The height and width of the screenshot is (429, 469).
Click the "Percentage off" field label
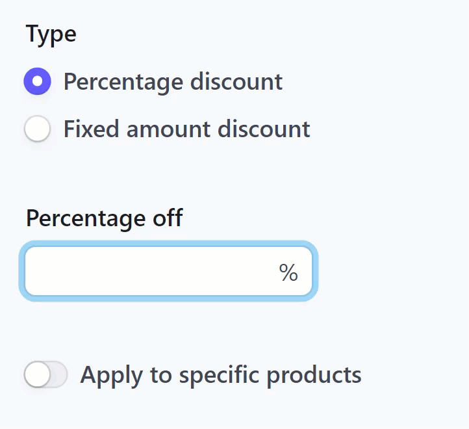click(104, 218)
